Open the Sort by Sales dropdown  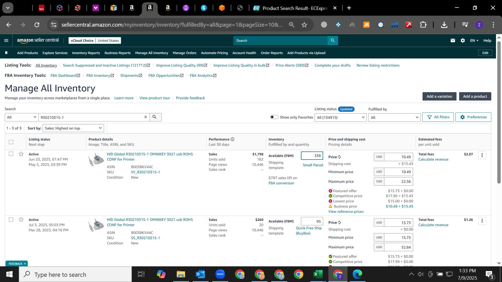click(73, 128)
